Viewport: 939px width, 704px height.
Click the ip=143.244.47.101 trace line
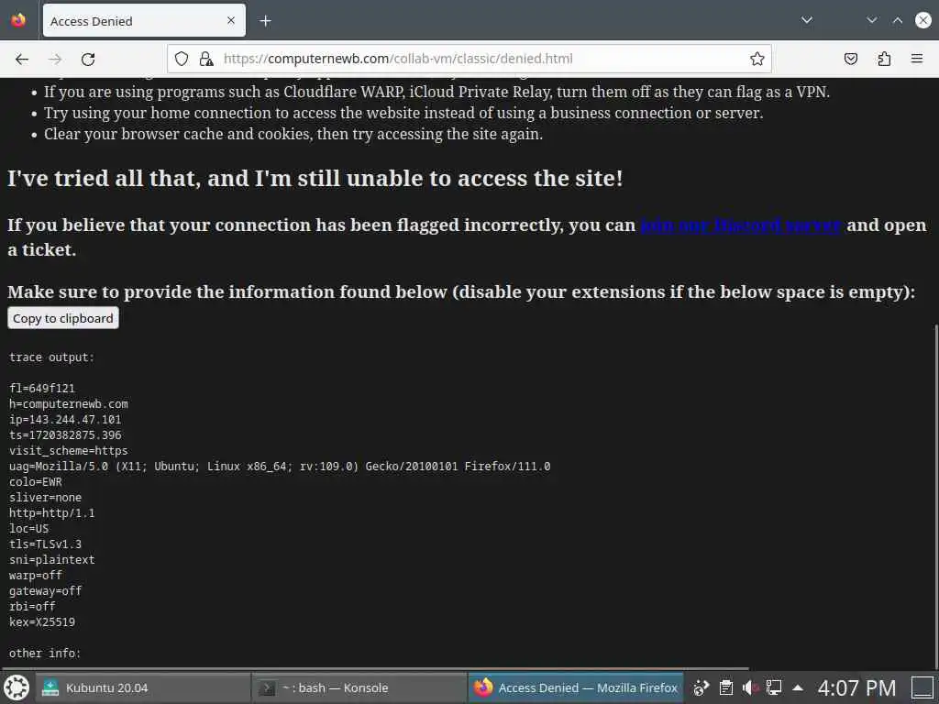65,420
